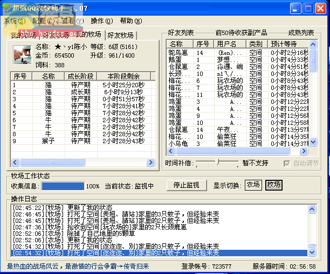Select the 鹅蛋 row in friend list
The image size is (330, 274).
pos(238,60)
